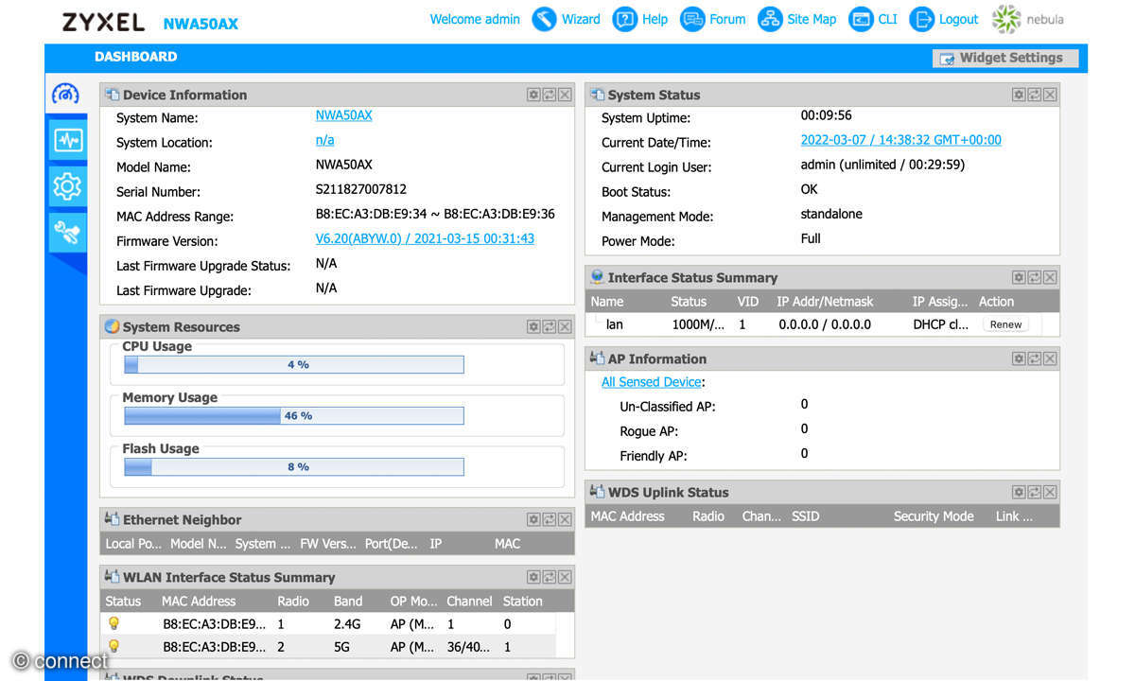The height and width of the screenshot is (681, 1135).
Task: Open the Site Map
Action: click(x=797, y=19)
